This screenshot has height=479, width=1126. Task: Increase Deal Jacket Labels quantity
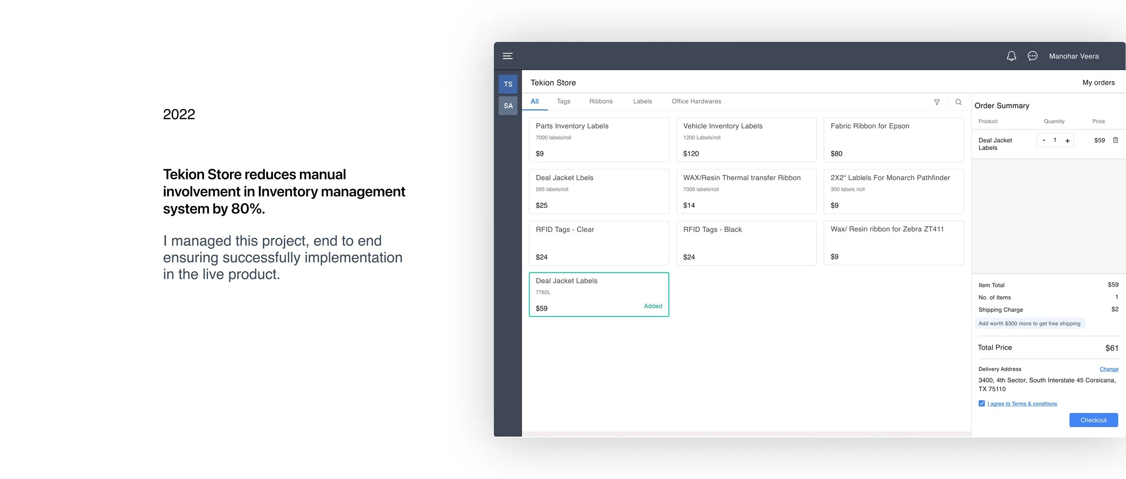tap(1067, 140)
